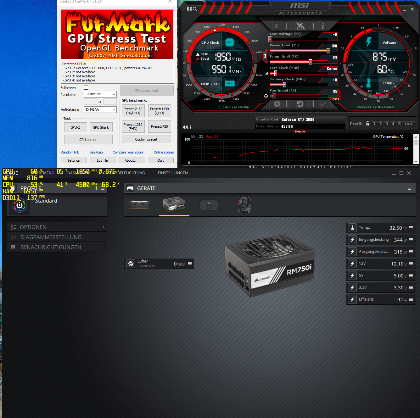
Task: Select RAM memory device in iCUE
Action: [x=139, y=205]
